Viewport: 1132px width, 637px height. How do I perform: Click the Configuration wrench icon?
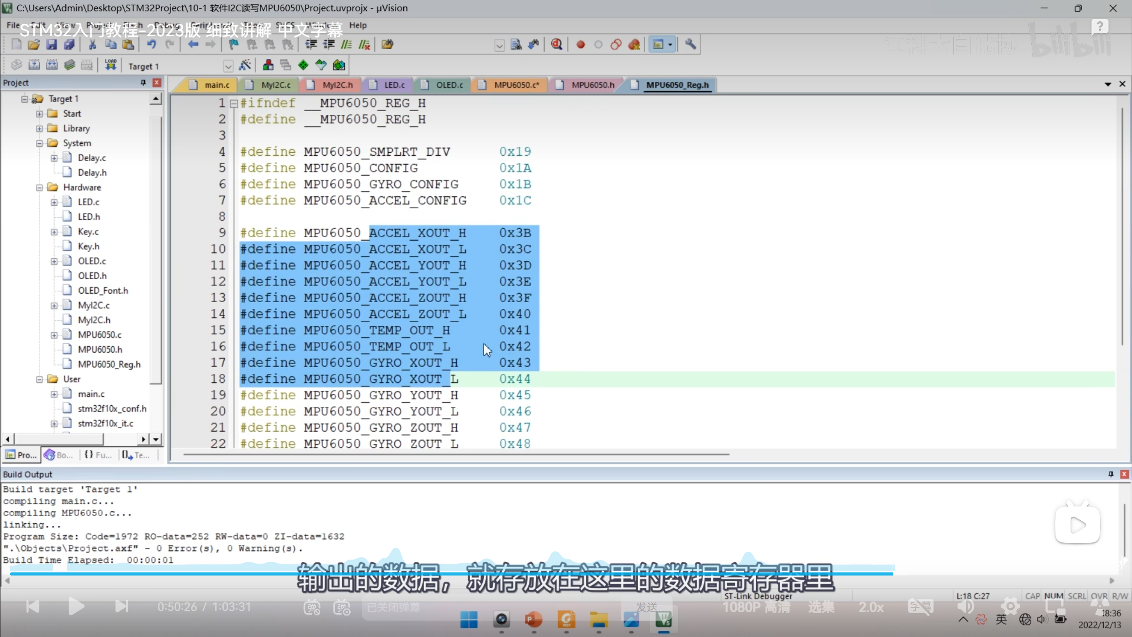(690, 44)
